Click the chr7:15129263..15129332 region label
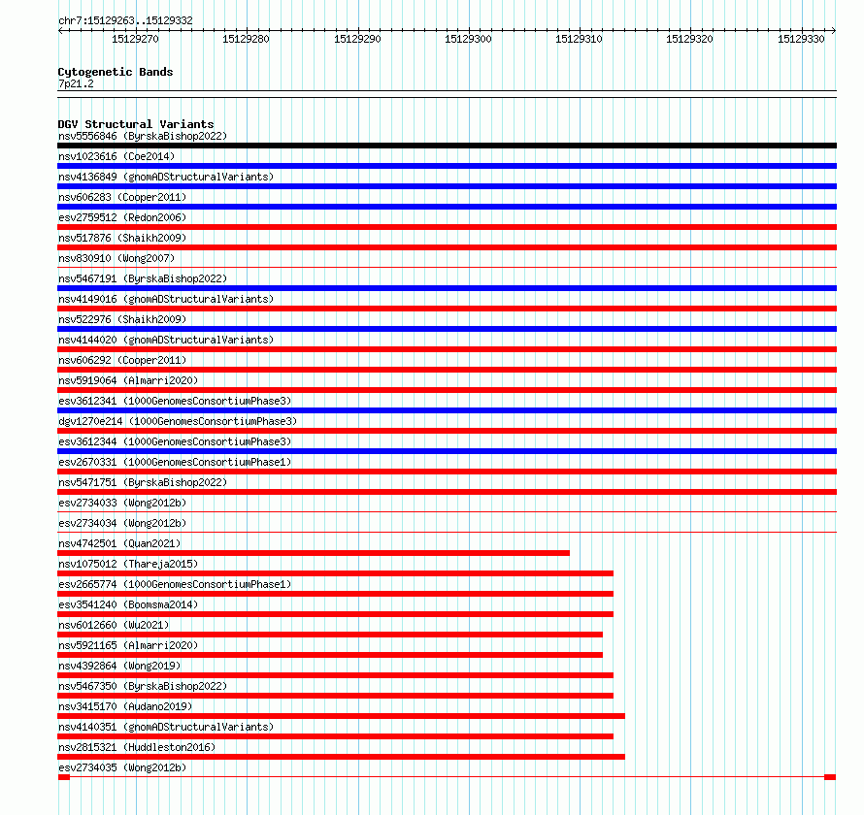864x815 pixels. pyautogui.click(x=125, y=21)
